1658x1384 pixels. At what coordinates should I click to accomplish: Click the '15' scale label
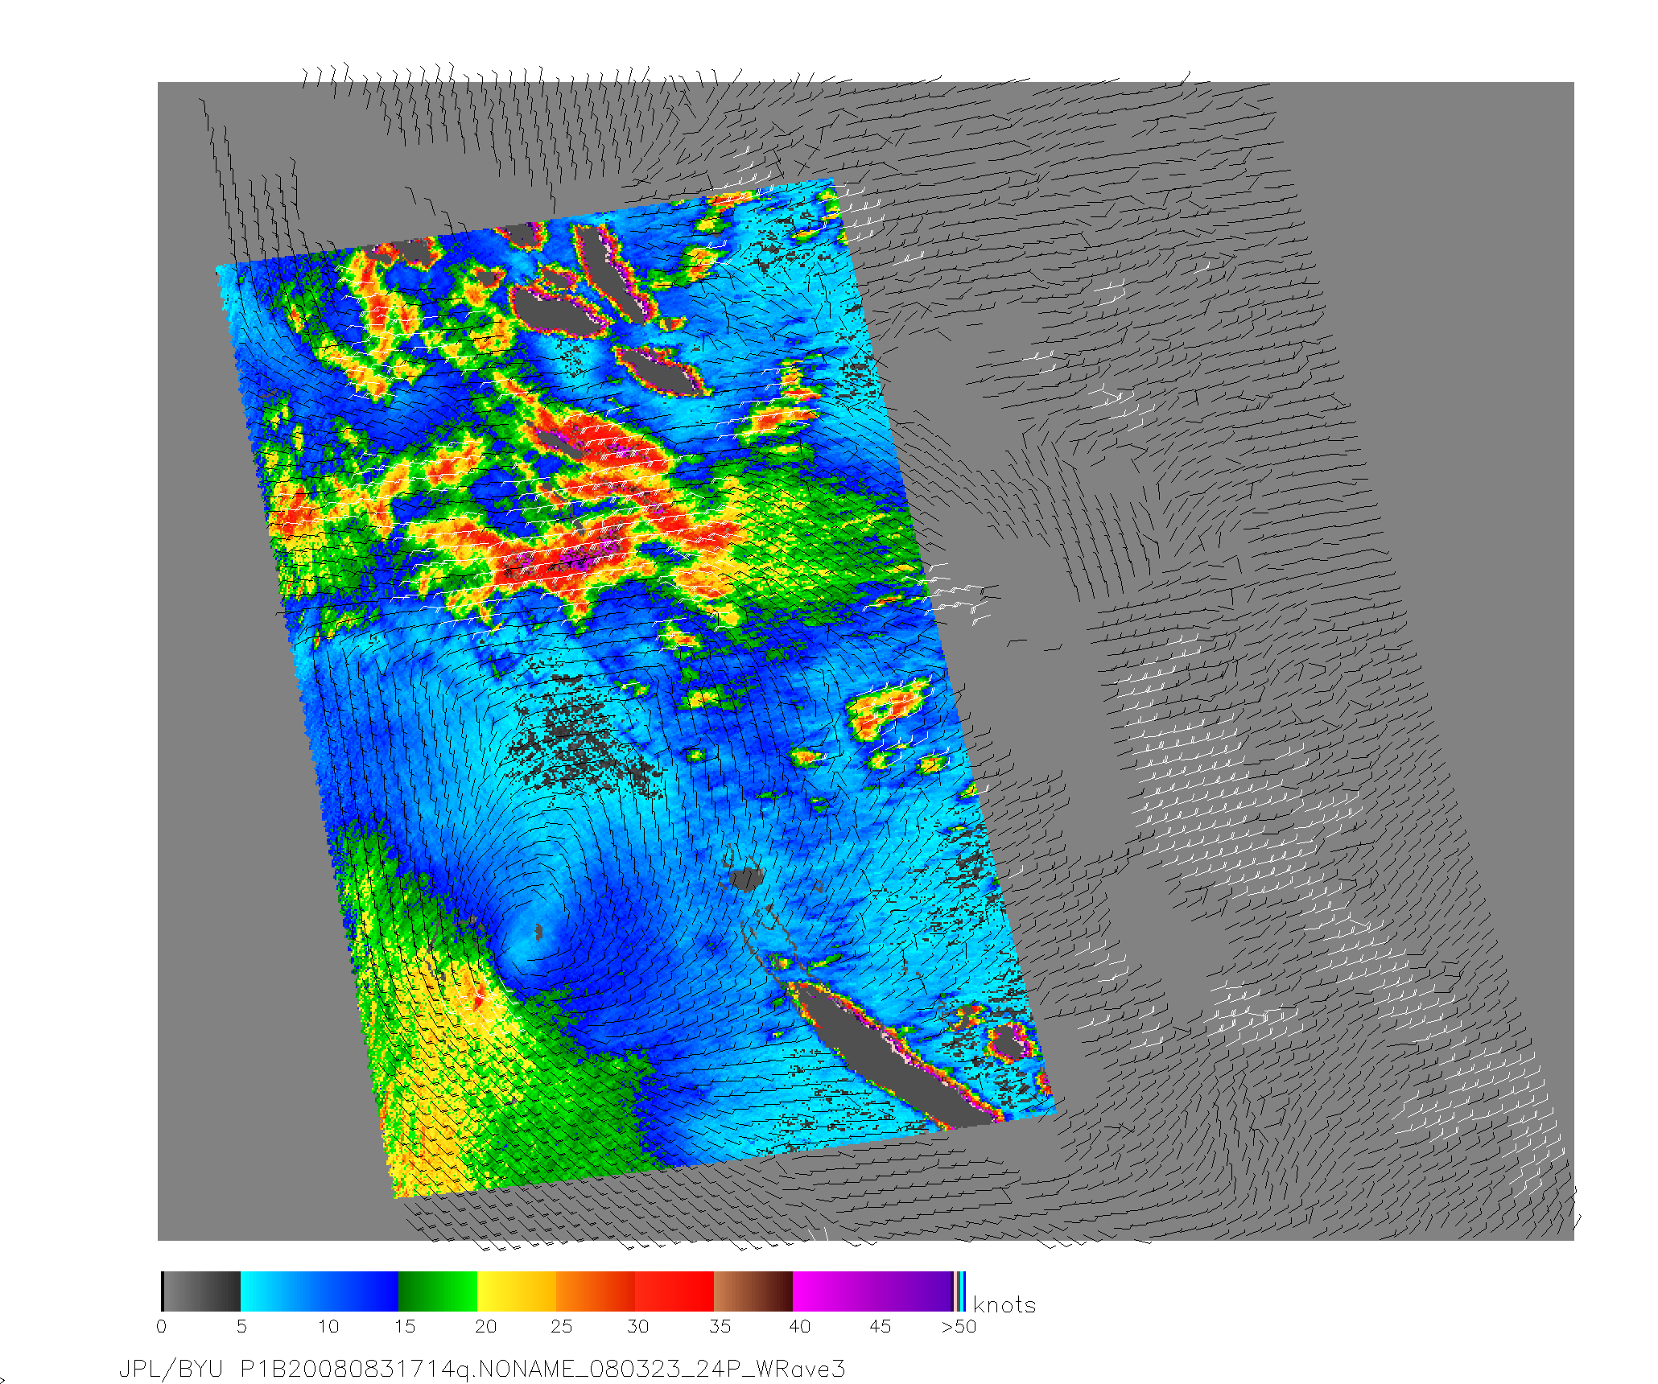tap(405, 1327)
